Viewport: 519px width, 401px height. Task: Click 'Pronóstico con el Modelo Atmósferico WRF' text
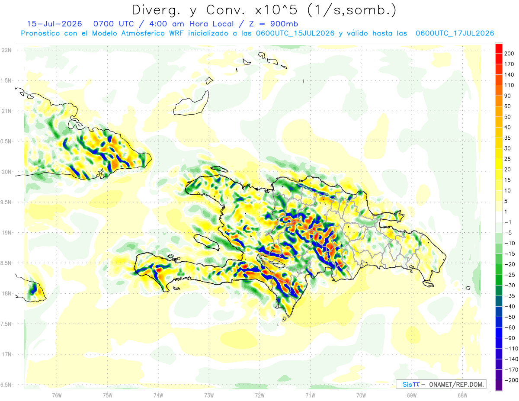tap(103, 33)
